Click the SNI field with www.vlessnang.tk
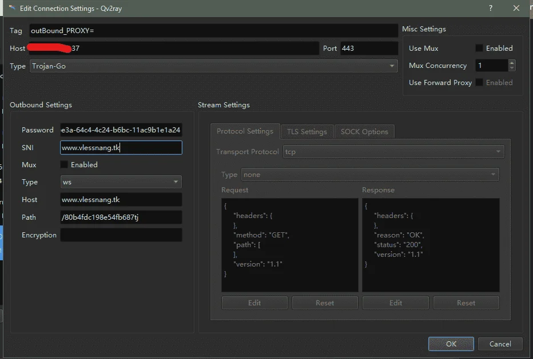 point(121,148)
